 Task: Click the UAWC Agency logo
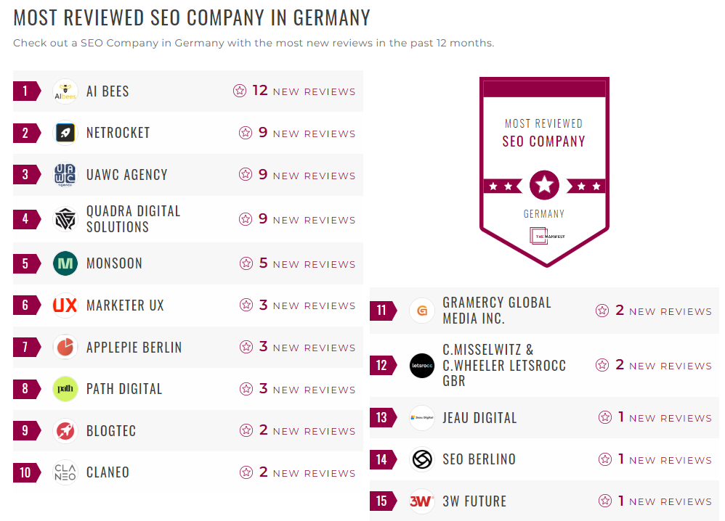[x=64, y=174]
